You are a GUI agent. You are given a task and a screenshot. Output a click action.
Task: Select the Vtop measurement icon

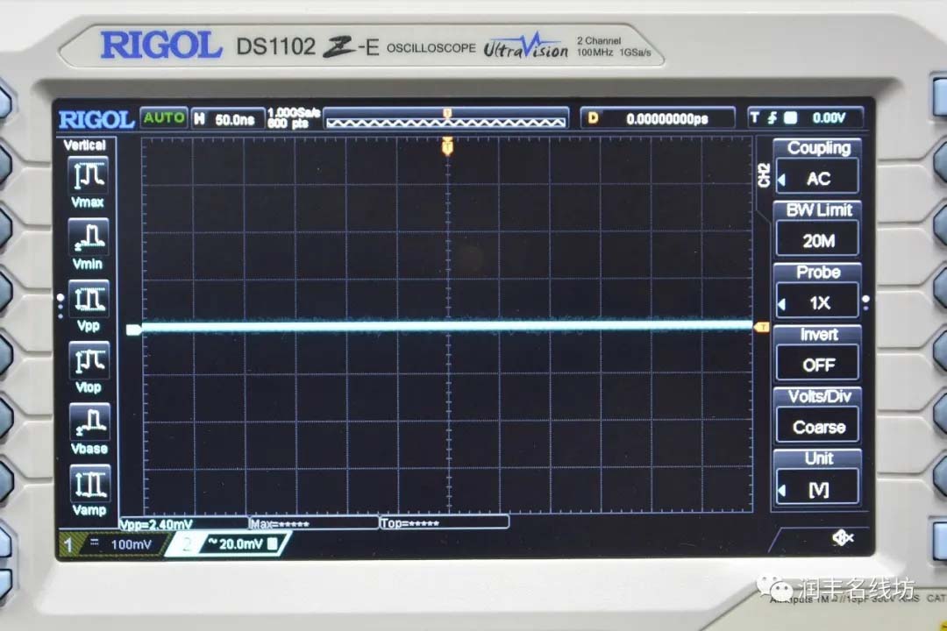89,361
